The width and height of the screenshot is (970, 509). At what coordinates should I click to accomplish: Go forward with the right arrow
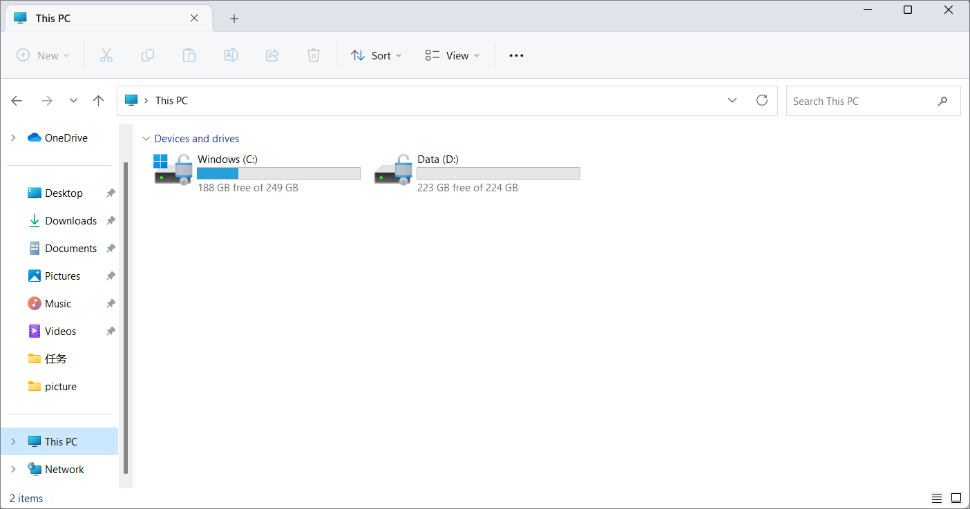[47, 101]
